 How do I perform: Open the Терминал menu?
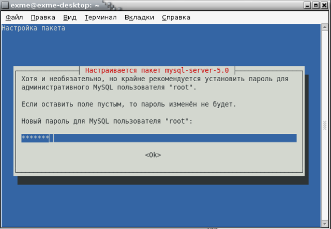(x=100, y=17)
